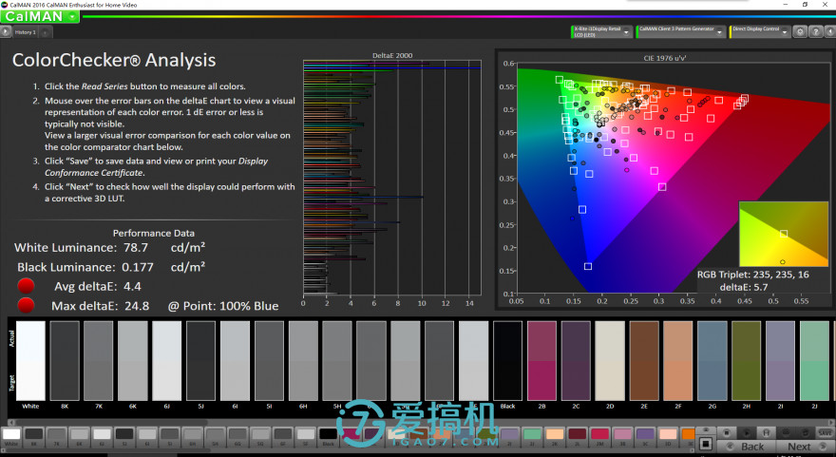Click the magenta 2B actual/target comparison bar
The height and width of the screenshot is (457, 836).
[541, 360]
